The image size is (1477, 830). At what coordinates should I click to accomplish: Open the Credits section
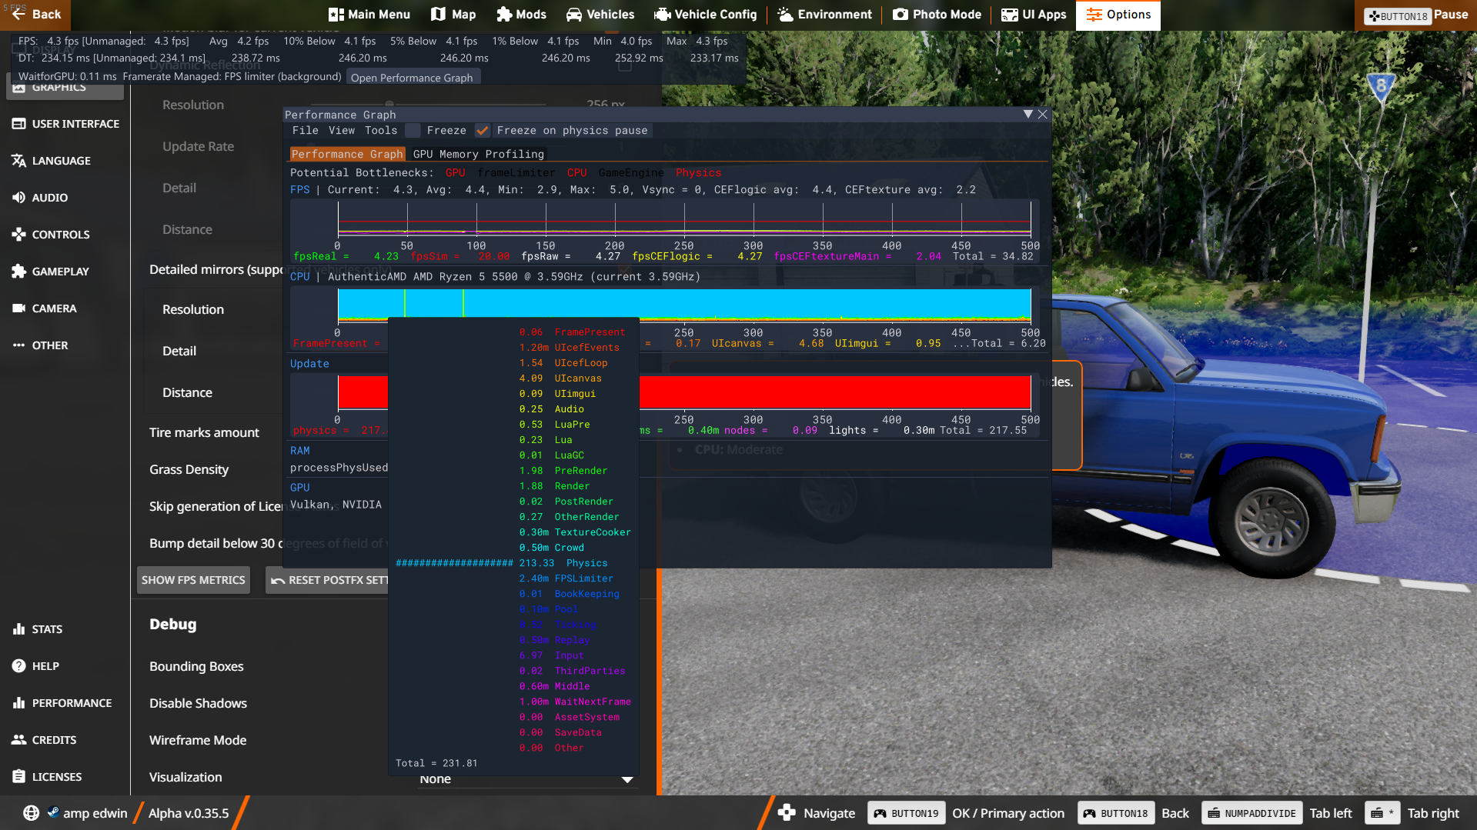tap(65, 740)
